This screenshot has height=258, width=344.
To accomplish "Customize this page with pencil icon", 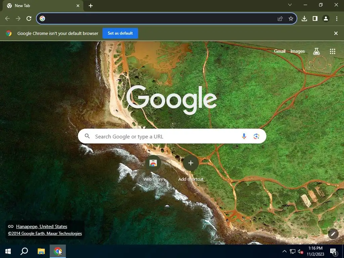I will 333,234.
